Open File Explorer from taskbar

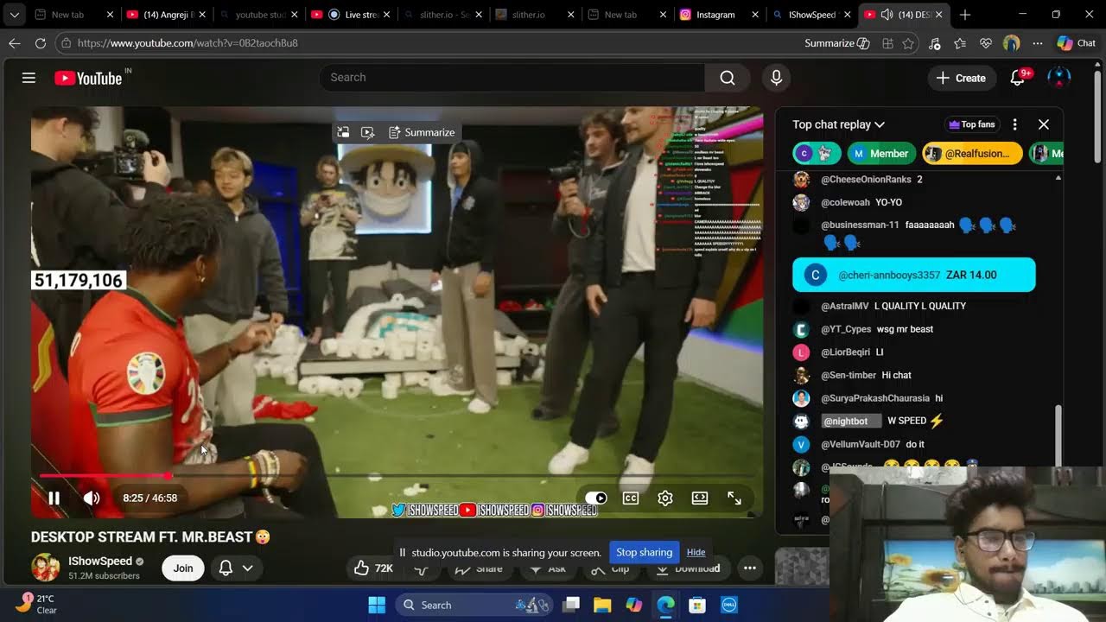pos(602,605)
